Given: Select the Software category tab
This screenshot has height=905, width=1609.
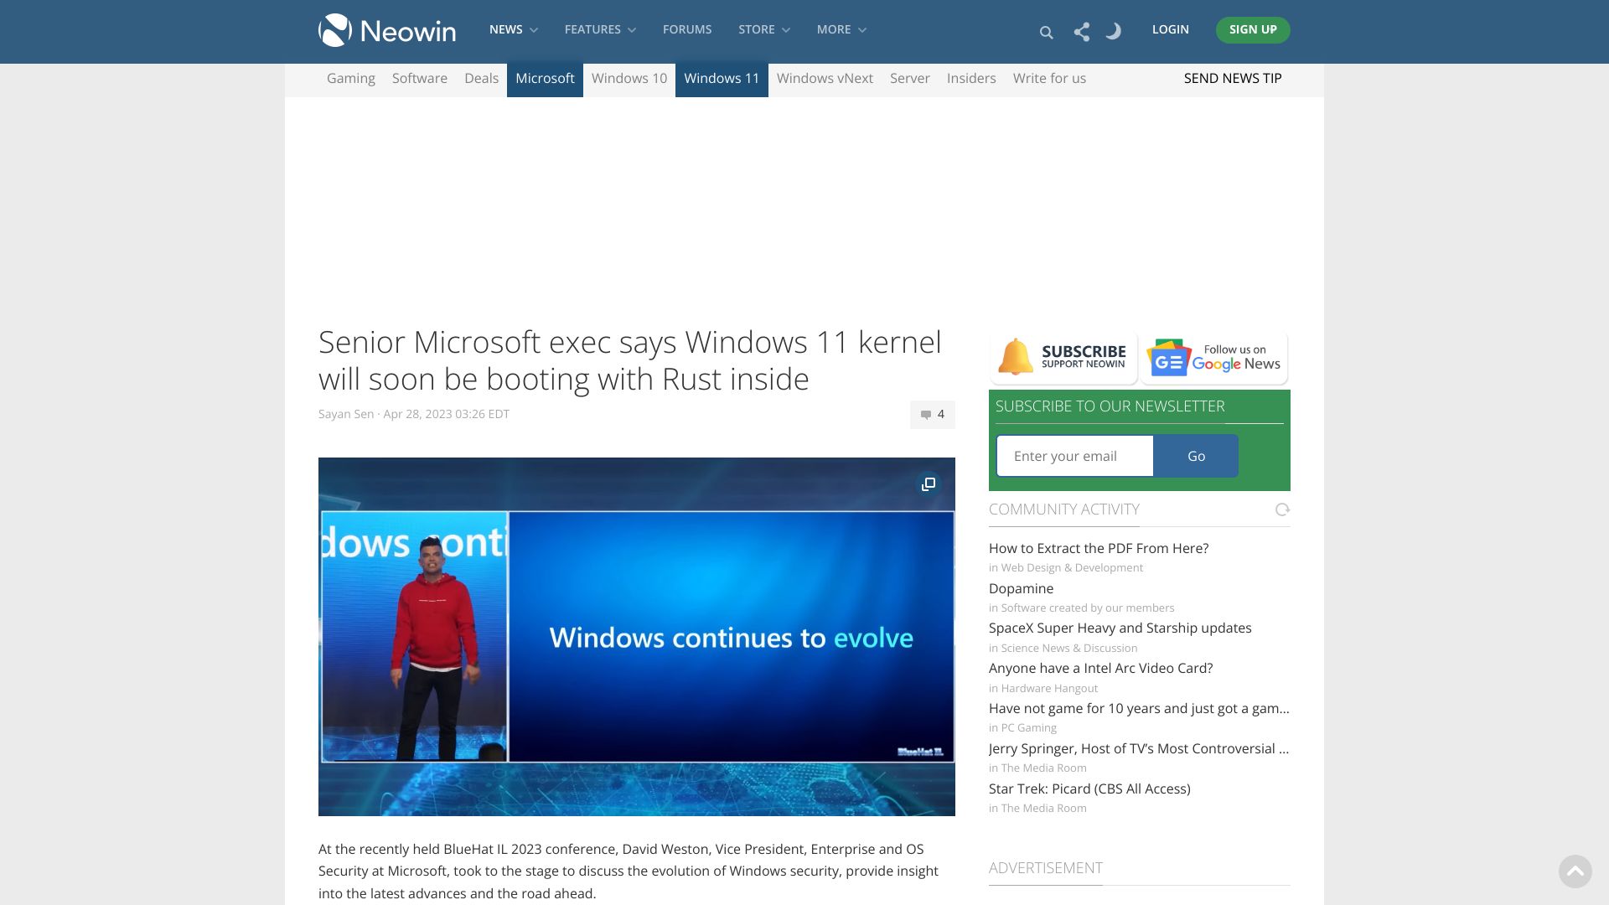Looking at the screenshot, I should (x=420, y=79).
